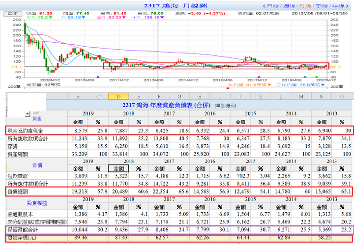This screenshot has height=246, width=354.
Task: Click the 2019 year header under 資產
Action: (88, 113)
